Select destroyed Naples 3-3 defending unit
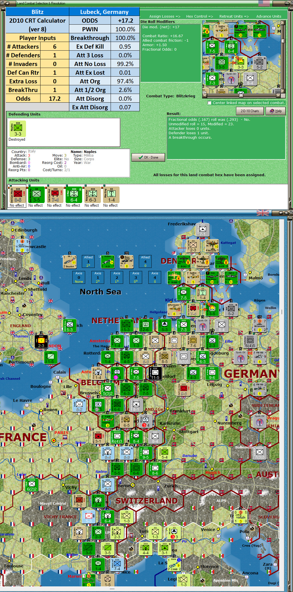Viewport: 293px width, 592px height. pyautogui.click(x=18, y=129)
